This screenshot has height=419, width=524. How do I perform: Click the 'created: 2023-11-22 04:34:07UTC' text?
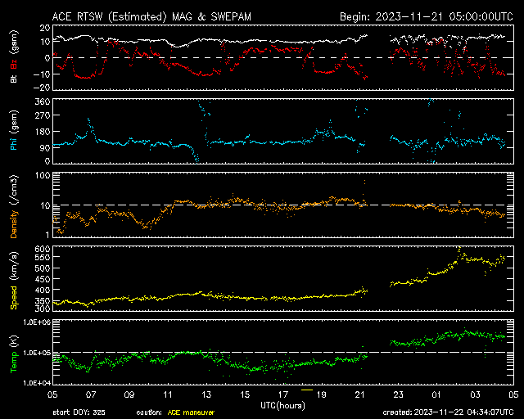pos(448,412)
